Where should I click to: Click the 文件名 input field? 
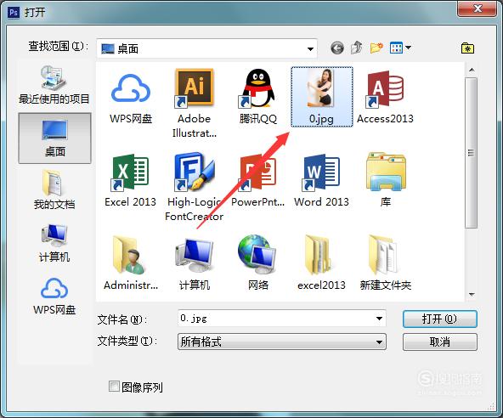282,319
